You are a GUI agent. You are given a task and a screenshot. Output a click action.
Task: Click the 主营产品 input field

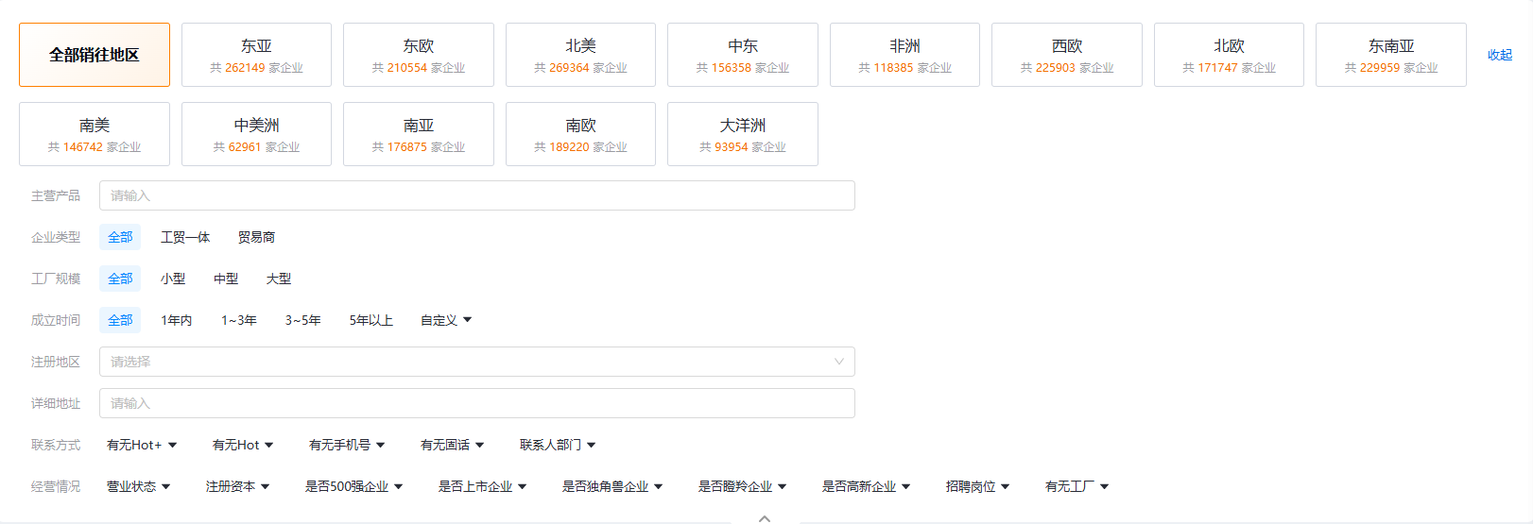476,195
